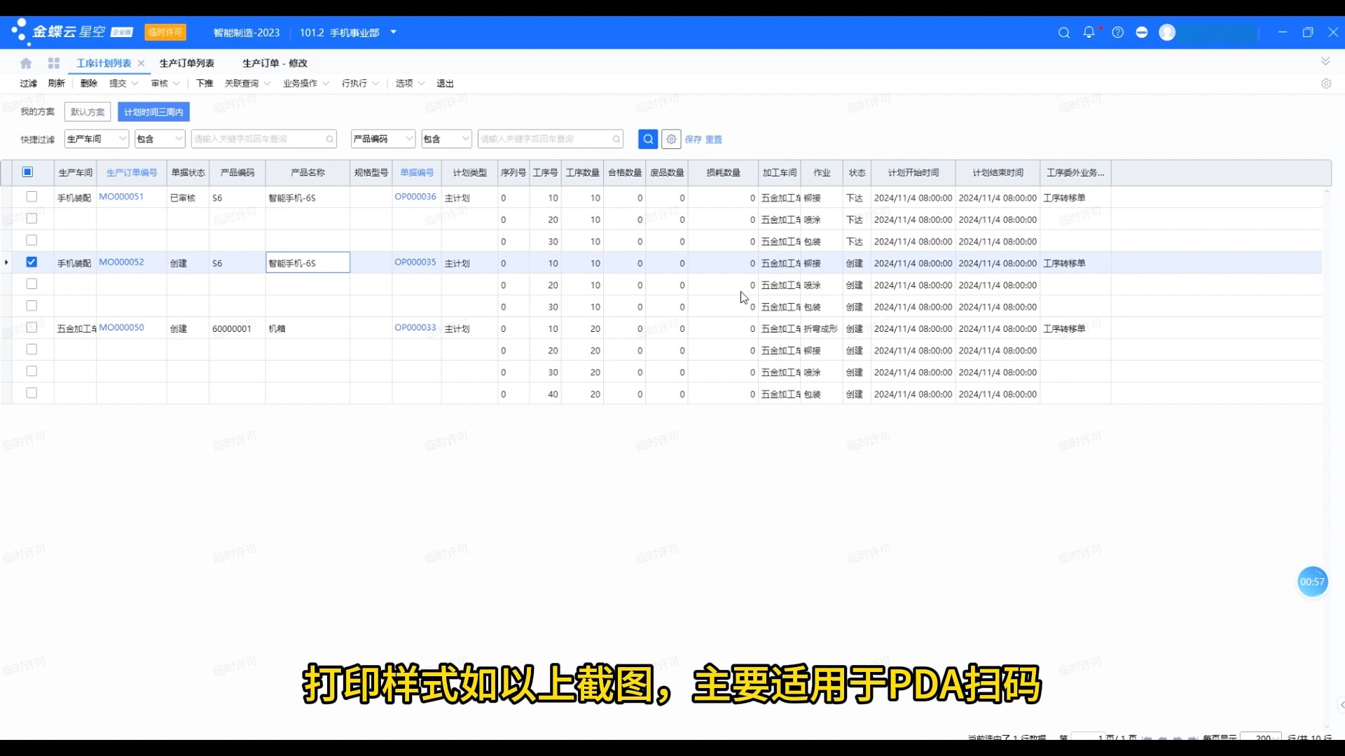Screen dimensions: 1345x756
Task: Click the user avatar icon
Action: click(x=1167, y=32)
